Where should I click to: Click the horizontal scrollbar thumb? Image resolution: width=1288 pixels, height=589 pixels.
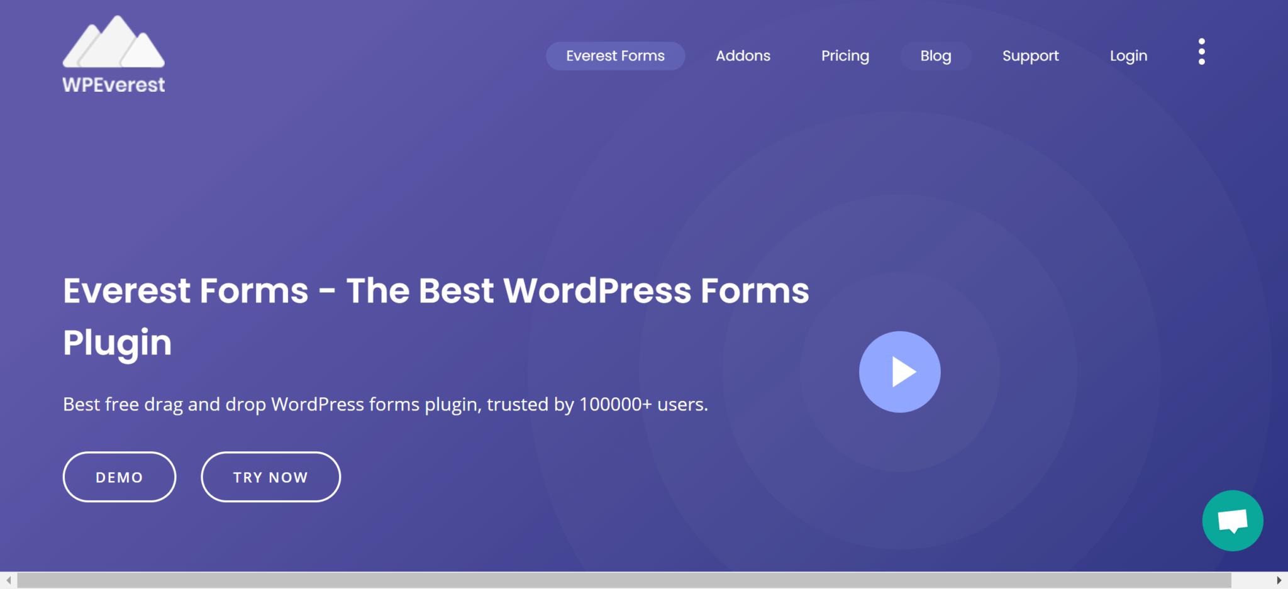[624, 580]
